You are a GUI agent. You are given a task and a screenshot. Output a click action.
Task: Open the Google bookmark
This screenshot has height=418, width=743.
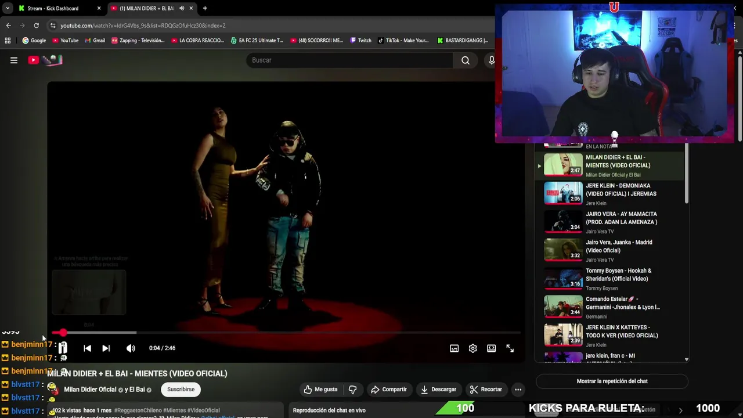(34, 41)
